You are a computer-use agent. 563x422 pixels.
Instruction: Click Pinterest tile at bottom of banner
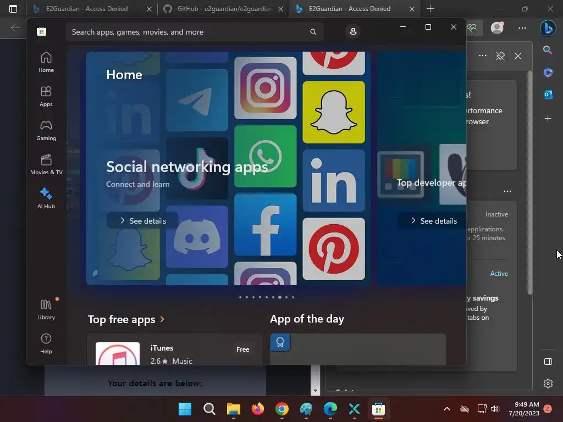tap(334, 249)
